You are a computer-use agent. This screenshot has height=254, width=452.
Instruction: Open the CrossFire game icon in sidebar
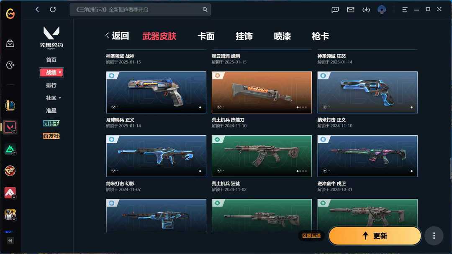click(10, 171)
